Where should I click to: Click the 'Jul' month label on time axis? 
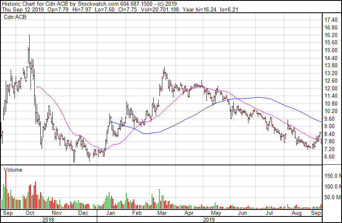269,213
